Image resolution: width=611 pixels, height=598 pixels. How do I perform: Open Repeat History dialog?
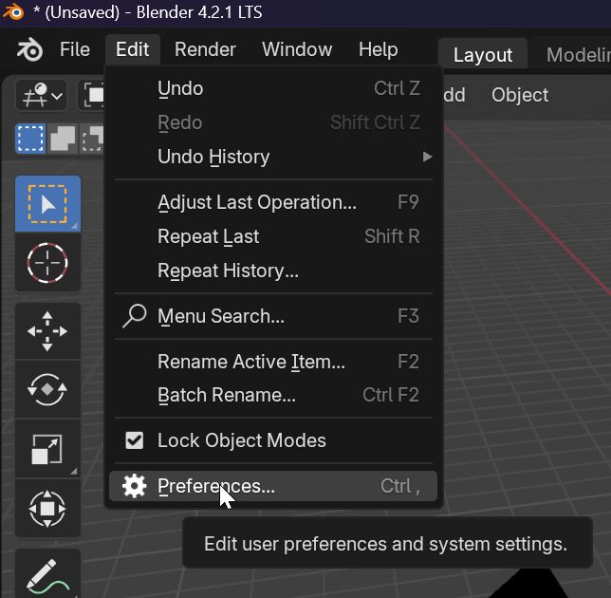(x=273, y=271)
